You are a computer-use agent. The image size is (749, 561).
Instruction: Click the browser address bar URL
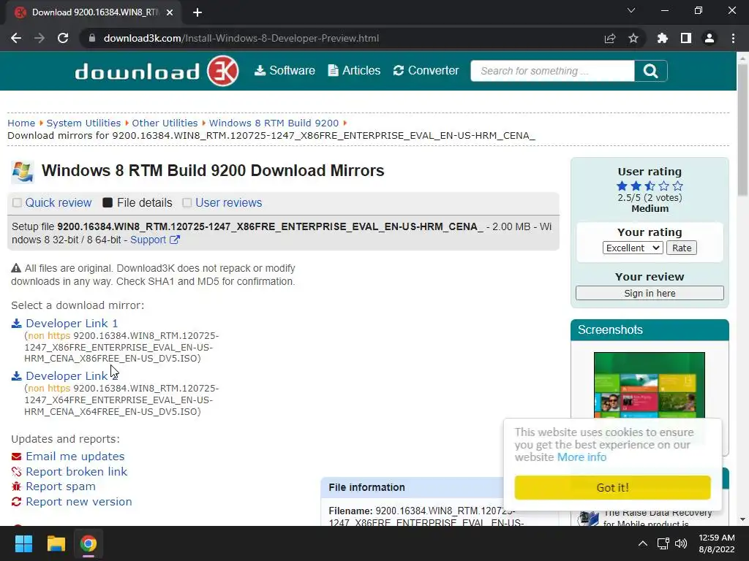click(241, 38)
